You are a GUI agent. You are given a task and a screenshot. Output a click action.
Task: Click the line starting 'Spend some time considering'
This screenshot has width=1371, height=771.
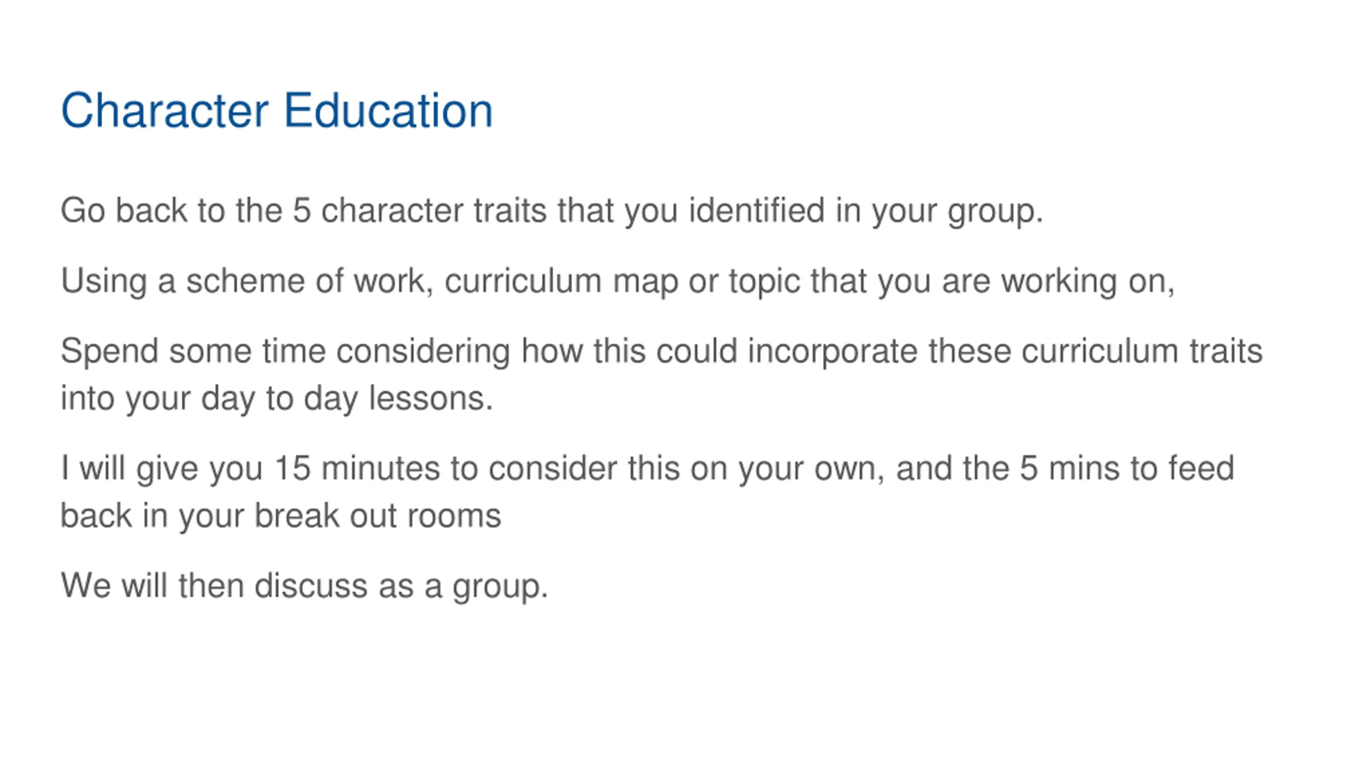point(662,352)
